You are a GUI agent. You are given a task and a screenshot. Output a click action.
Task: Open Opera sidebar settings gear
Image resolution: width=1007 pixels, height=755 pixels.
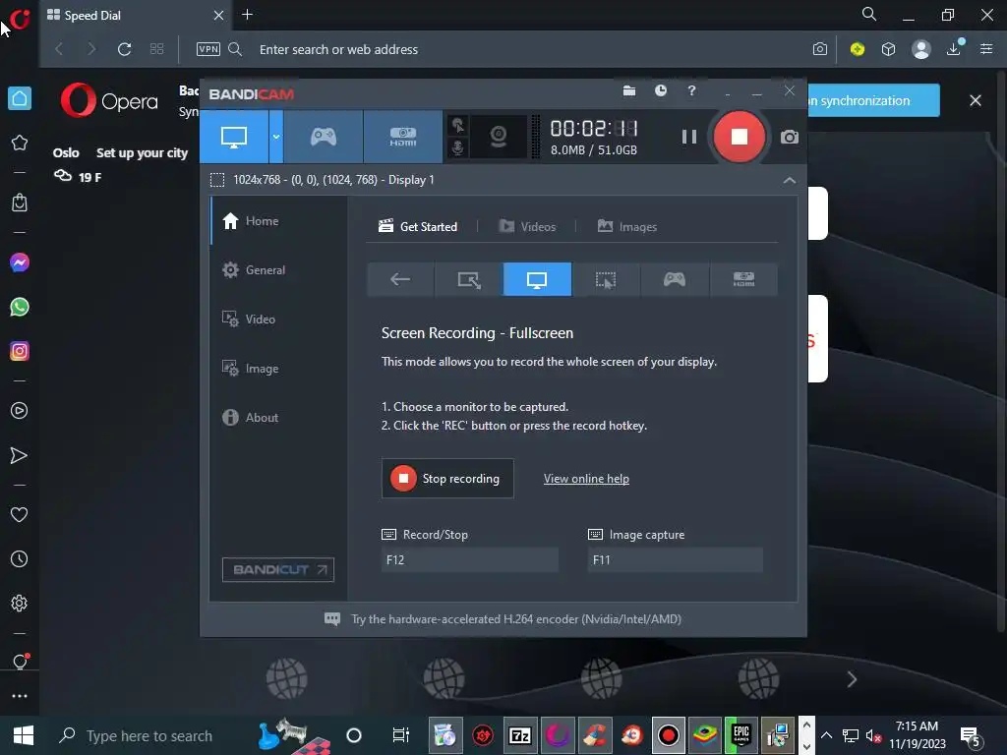pos(20,603)
